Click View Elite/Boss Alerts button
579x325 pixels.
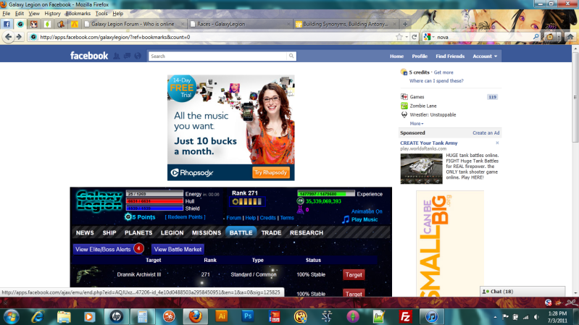[103, 250]
